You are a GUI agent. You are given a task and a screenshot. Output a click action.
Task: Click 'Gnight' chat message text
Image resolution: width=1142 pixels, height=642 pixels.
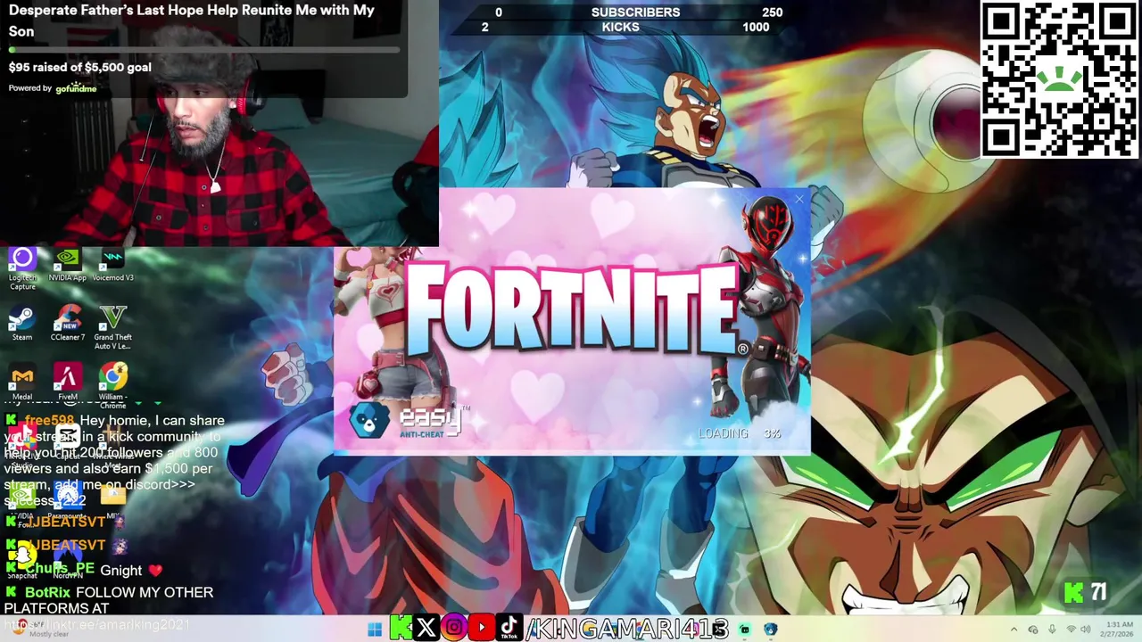120,570
